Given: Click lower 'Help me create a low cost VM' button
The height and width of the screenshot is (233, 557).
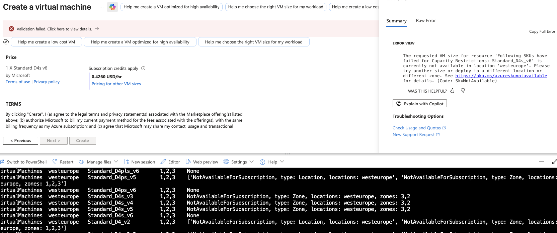Looking at the screenshot, I should point(46,42).
